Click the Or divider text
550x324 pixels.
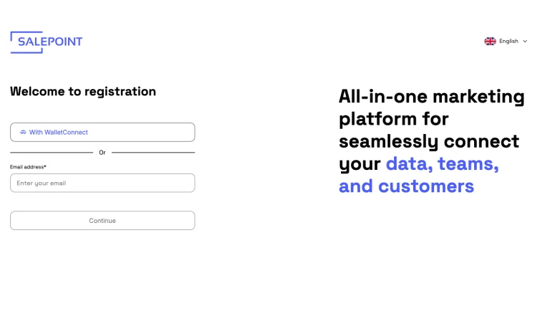click(x=102, y=153)
